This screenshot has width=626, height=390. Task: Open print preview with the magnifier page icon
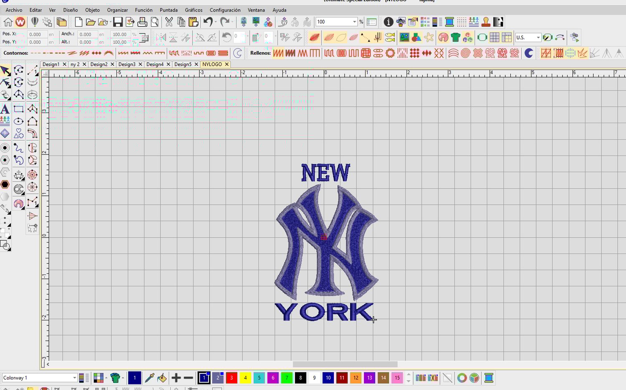(x=154, y=22)
